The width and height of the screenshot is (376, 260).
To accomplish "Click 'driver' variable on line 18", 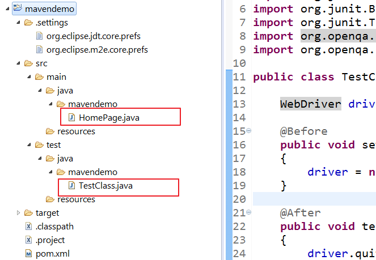I will [328, 172].
